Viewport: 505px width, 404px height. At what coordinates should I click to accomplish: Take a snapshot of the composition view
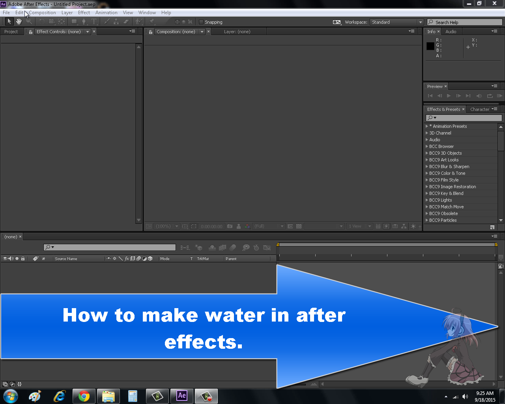click(230, 226)
